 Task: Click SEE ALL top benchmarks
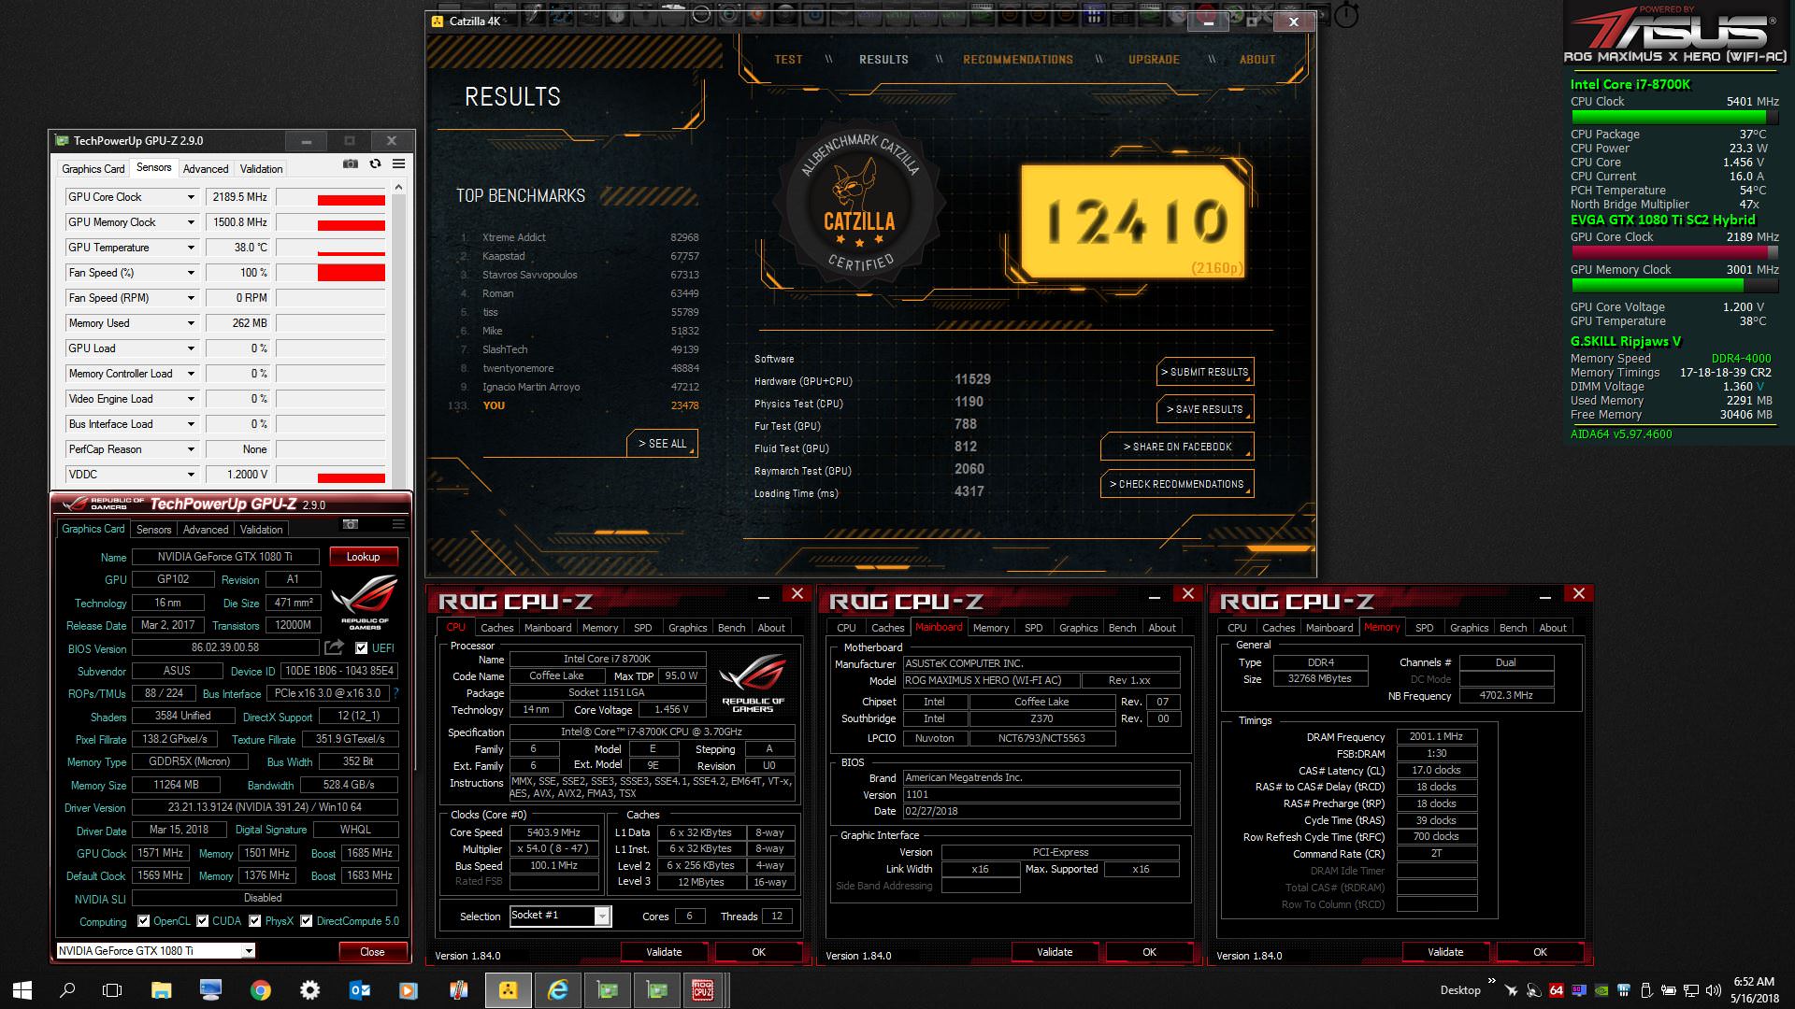(662, 444)
